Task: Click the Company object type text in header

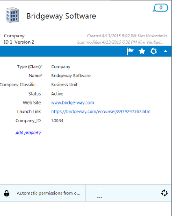Action: (x=14, y=36)
